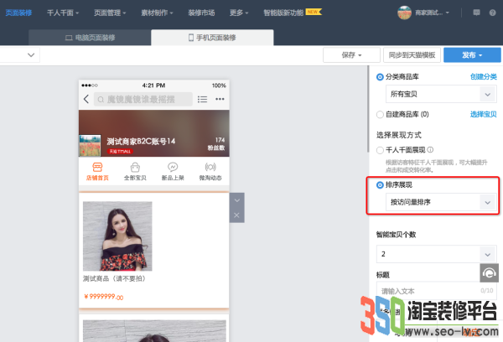Screen dimensions: 503x342
Task: Select the 微淘动态 broadcast icon
Action: pos(210,167)
